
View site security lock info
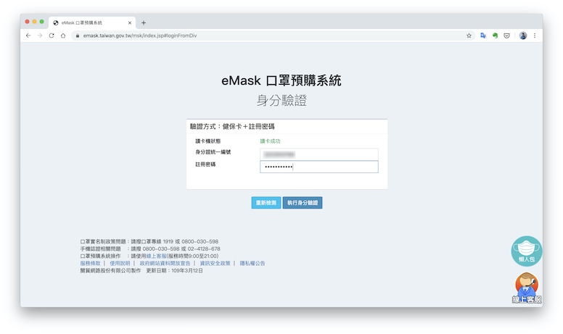pyautogui.click(x=77, y=36)
